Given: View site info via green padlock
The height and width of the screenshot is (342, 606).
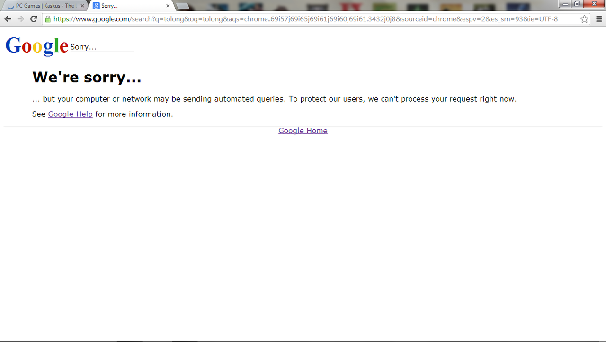Looking at the screenshot, I should [x=47, y=19].
